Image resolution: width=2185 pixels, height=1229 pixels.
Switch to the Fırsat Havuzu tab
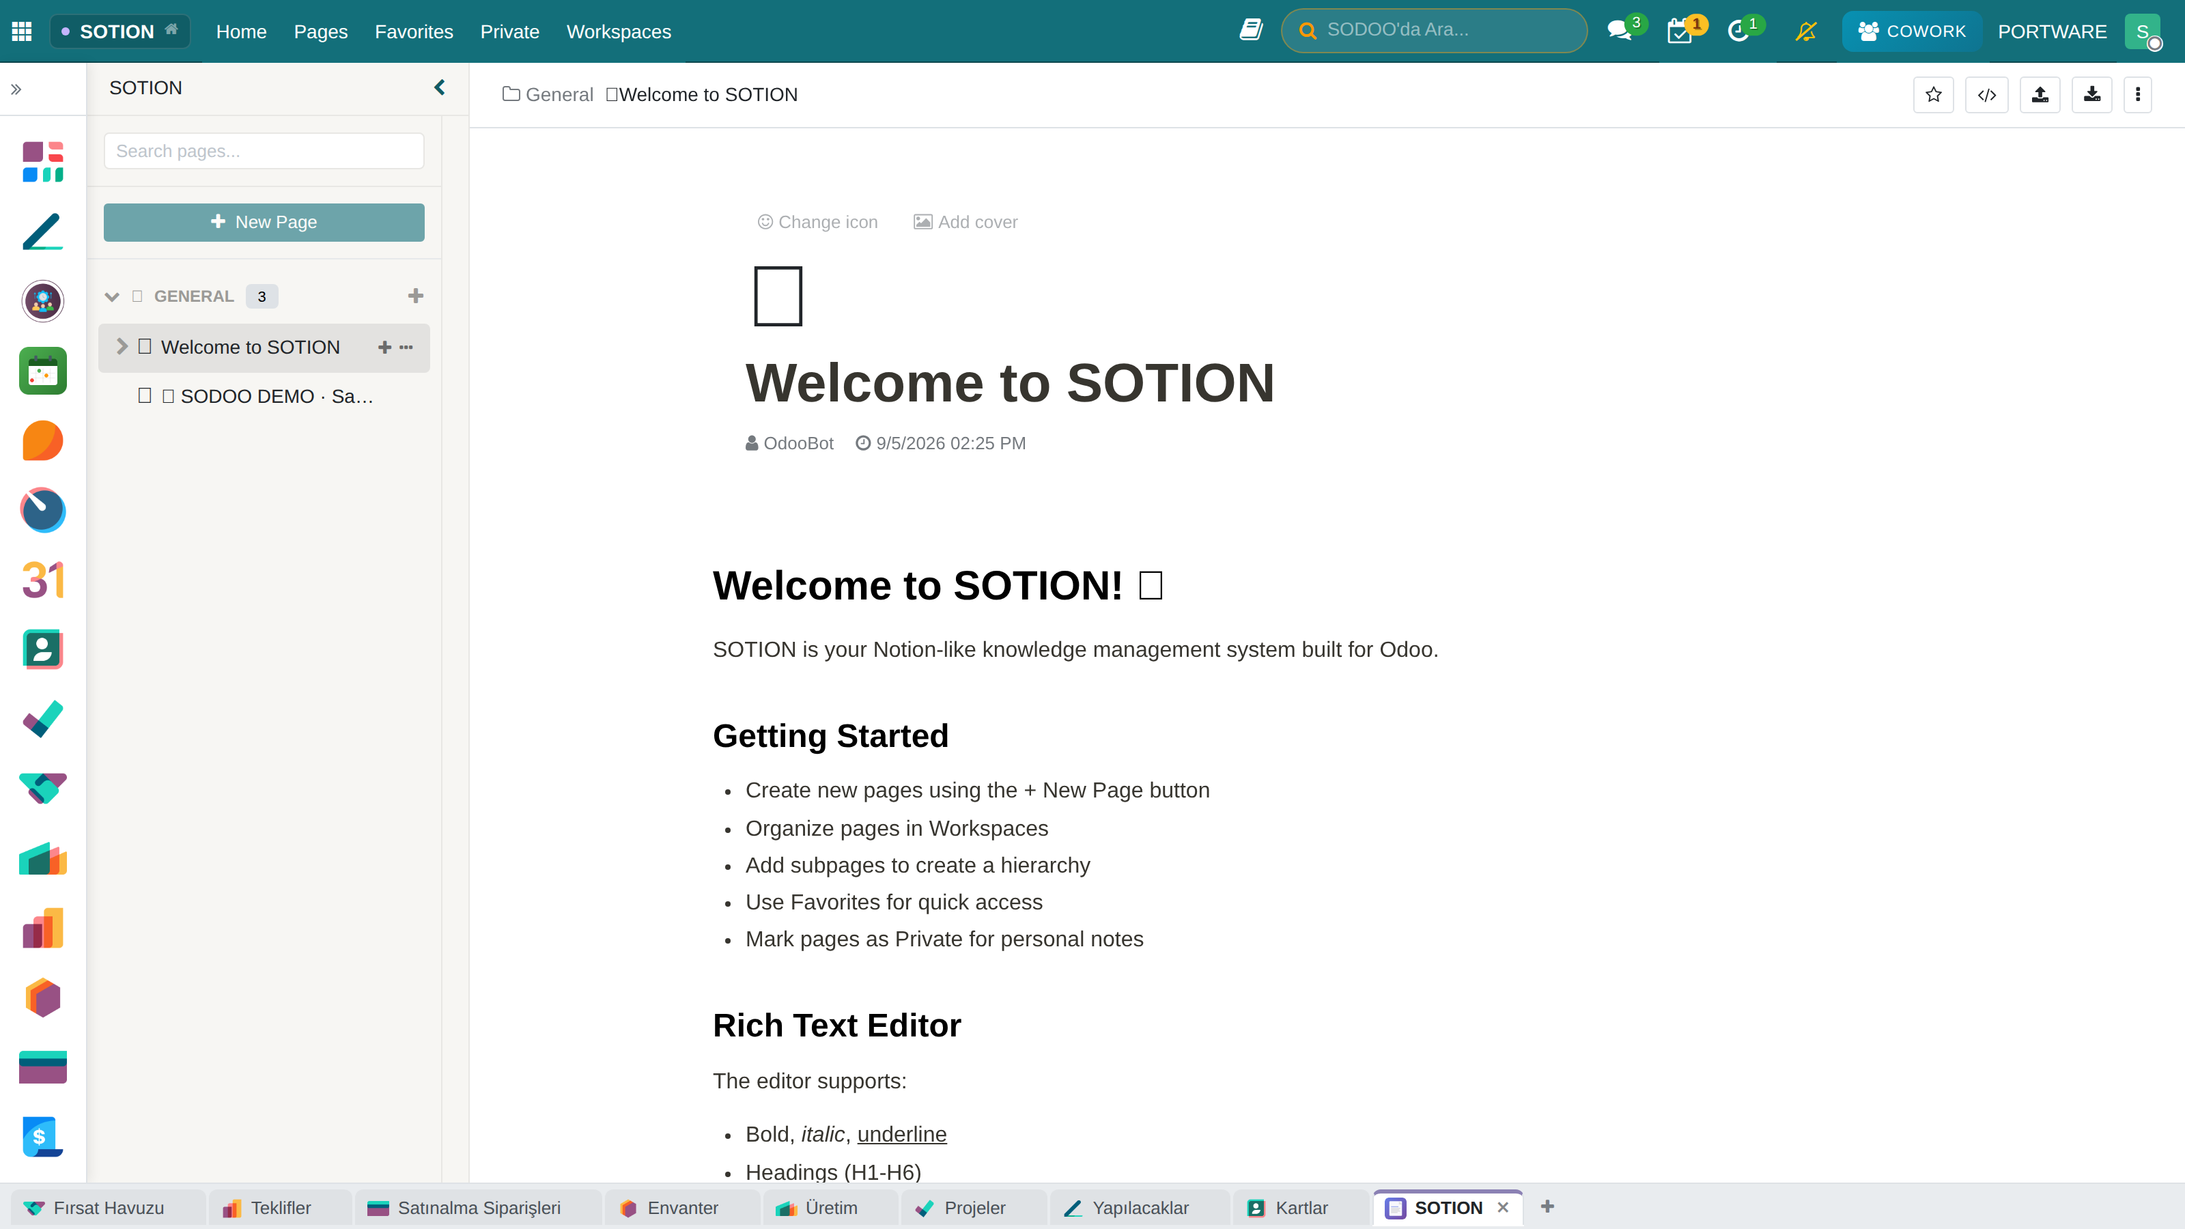click(x=108, y=1208)
